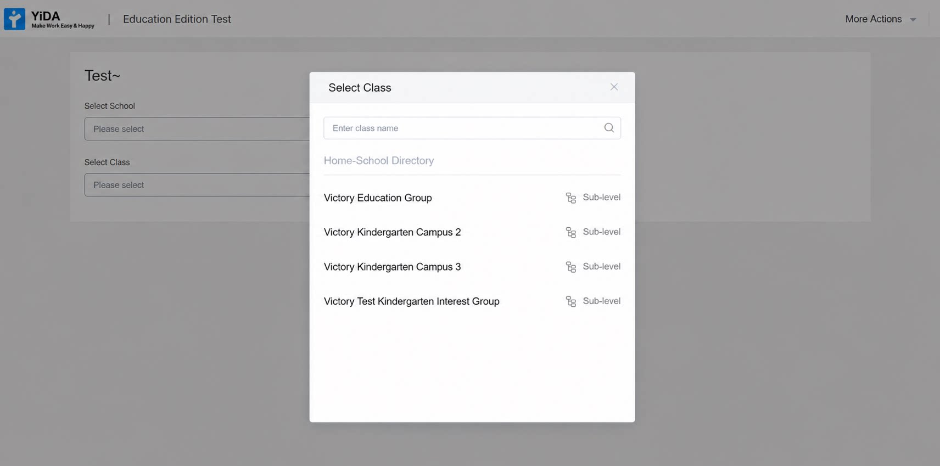Click the search magnifier icon in class field
Screen dimensions: 940x466
[x=609, y=128]
